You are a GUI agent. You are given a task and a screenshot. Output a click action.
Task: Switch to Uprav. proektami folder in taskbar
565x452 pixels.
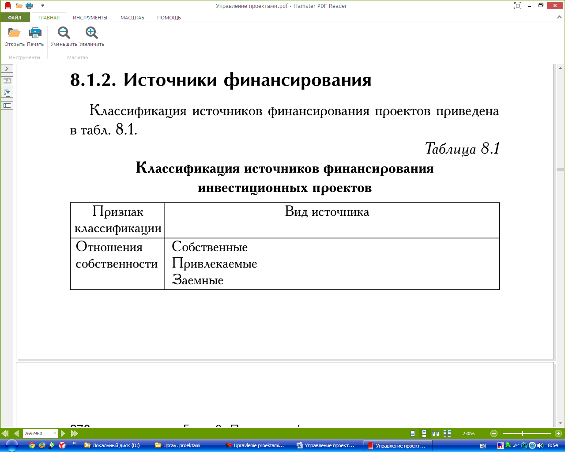[185, 445]
